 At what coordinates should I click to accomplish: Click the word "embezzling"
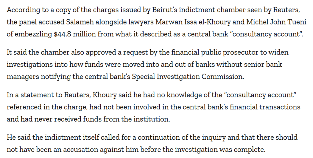pos(33,34)
